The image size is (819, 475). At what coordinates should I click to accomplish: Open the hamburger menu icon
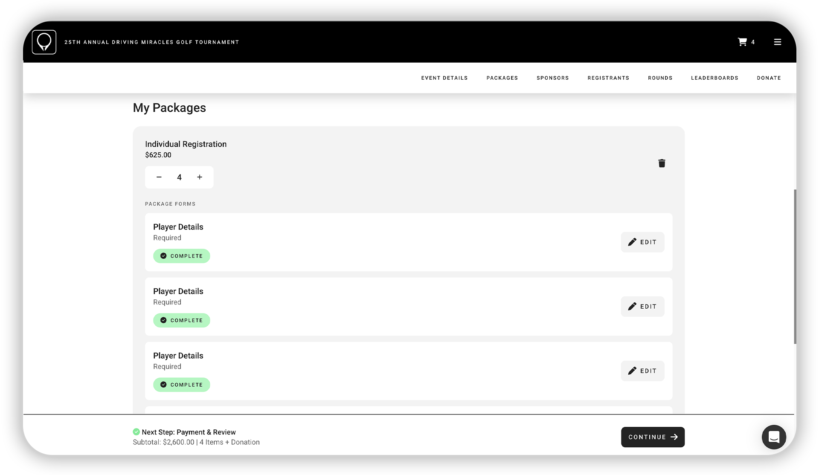[x=778, y=42]
